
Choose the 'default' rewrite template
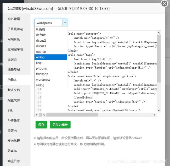[x=51, y=35]
